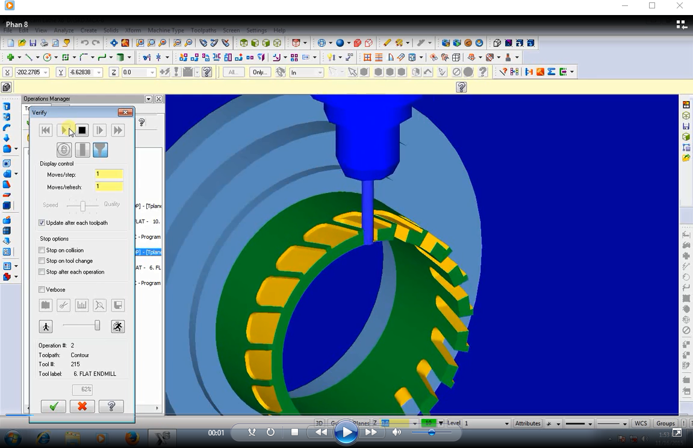
Task: Expand the Create line dropdown arrow
Action: coord(37,57)
